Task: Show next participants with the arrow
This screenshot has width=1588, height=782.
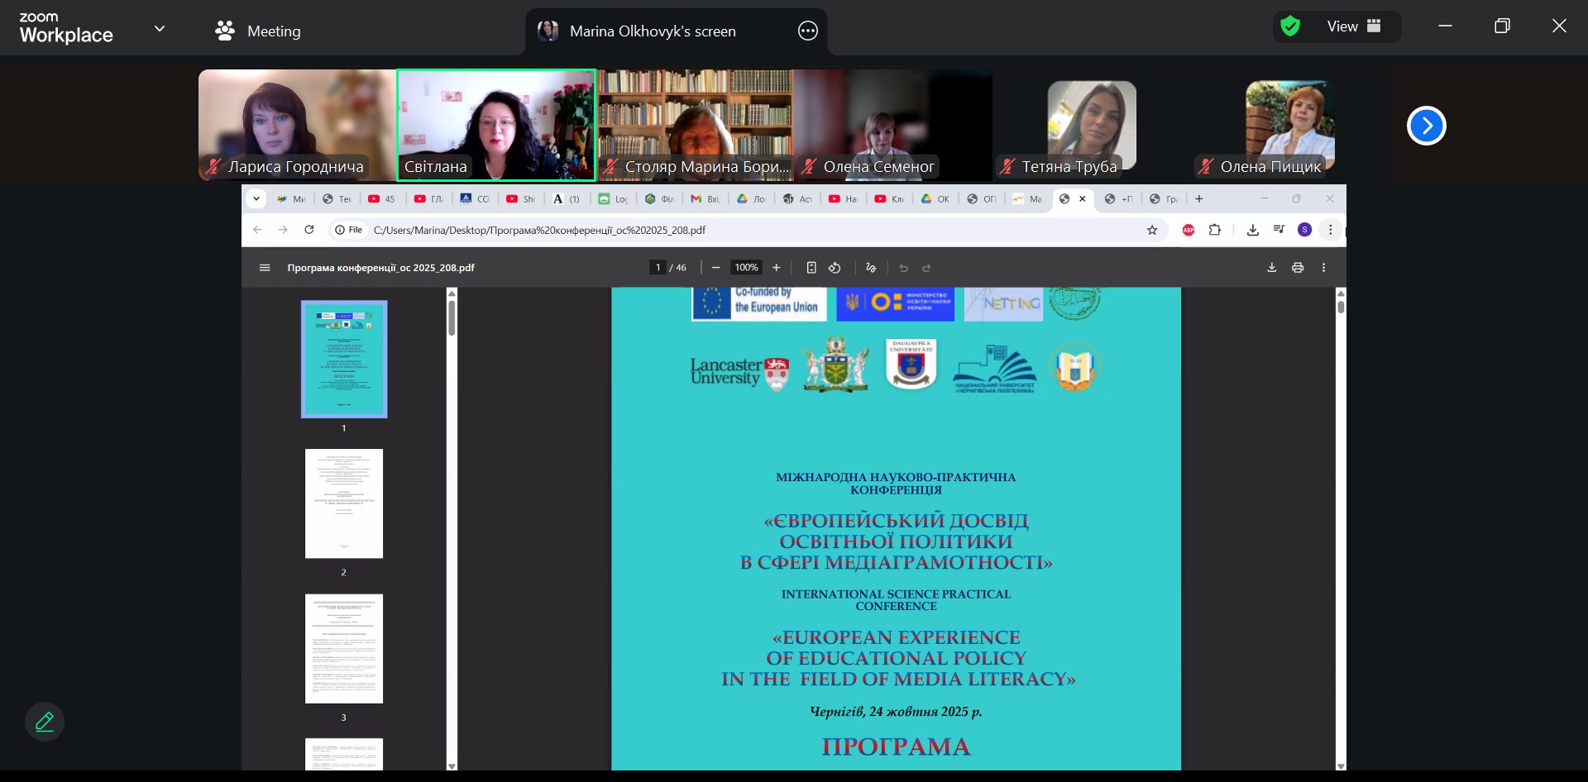Action: (x=1426, y=126)
